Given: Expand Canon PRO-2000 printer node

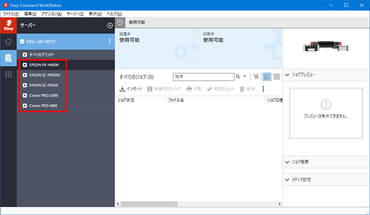Looking at the screenshot, I should pos(25,95).
